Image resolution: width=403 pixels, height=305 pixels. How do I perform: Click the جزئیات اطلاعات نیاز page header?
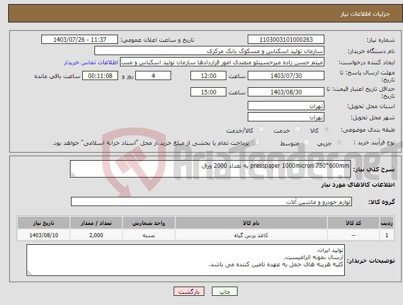(365, 14)
